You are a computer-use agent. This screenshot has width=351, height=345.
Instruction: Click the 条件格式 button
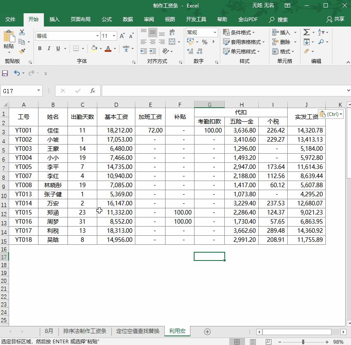pos(239,32)
